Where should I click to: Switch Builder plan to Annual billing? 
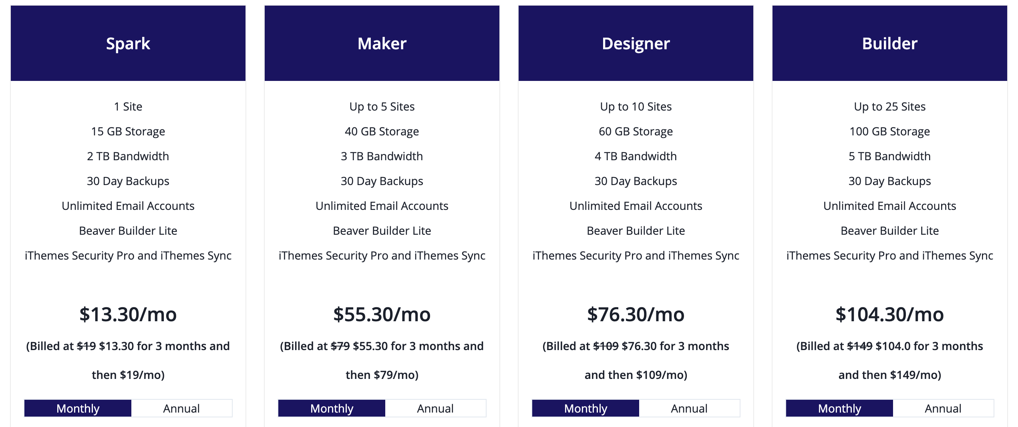click(943, 408)
